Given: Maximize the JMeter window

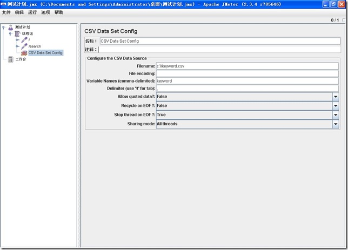Looking at the screenshot, I should click(x=333, y=4).
